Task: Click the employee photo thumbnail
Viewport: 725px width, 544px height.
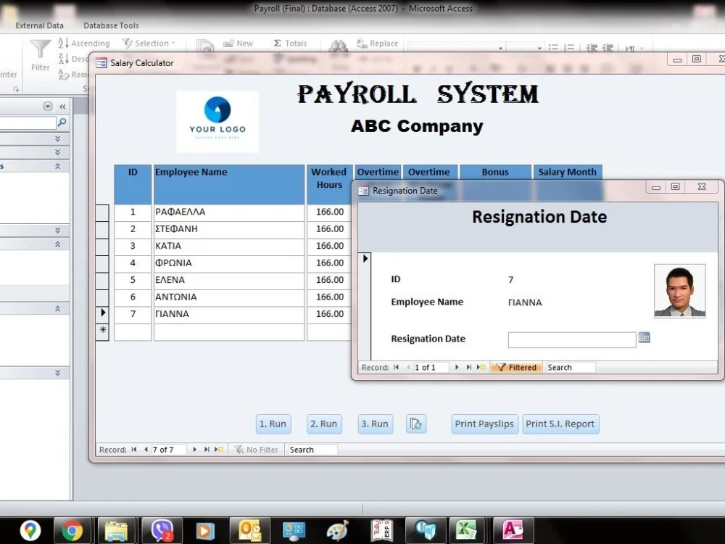Action: 680,291
